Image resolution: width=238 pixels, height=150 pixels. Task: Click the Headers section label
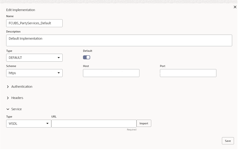pos(17,98)
